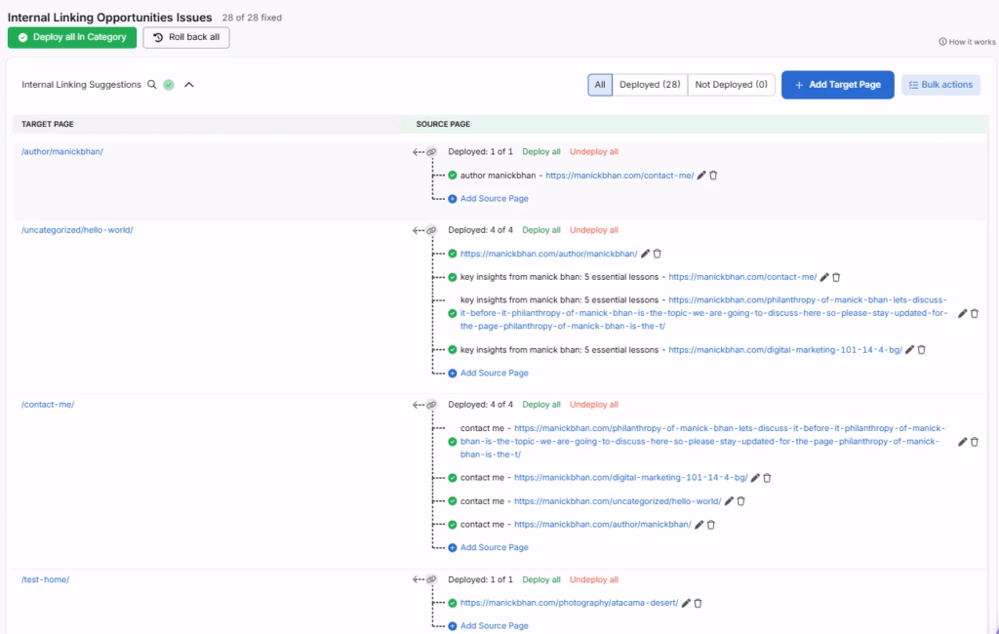Image resolution: width=999 pixels, height=634 pixels.
Task: Open Bulk actions
Action: (x=939, y=85)
